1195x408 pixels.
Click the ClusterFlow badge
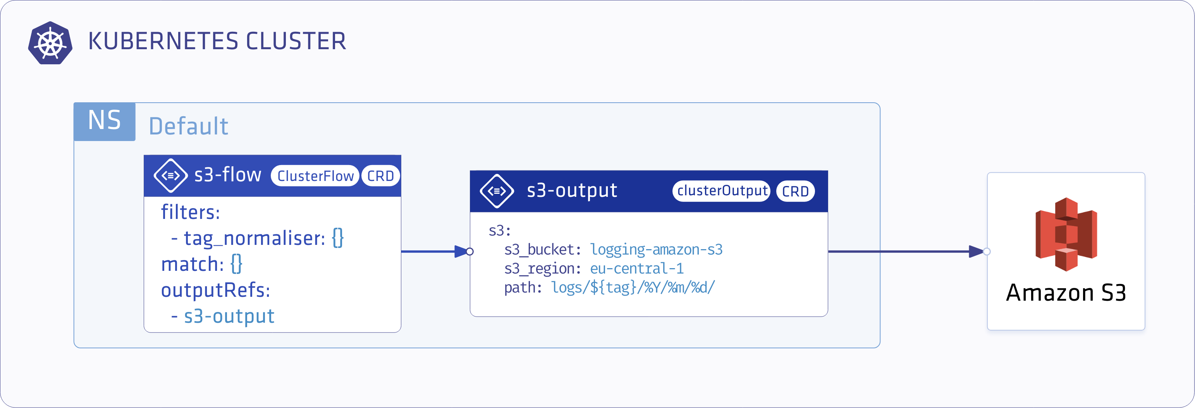point(315,176)
